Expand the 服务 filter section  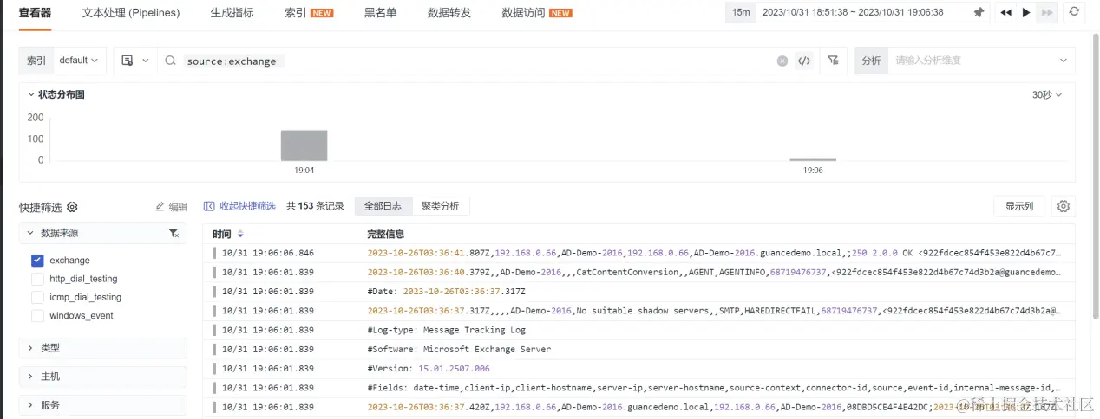click(x=103, y=405)
